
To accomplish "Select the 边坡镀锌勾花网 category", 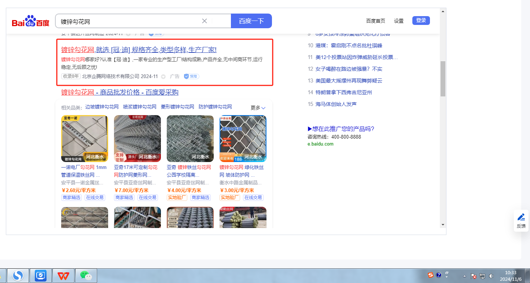I will coord(102,107).
